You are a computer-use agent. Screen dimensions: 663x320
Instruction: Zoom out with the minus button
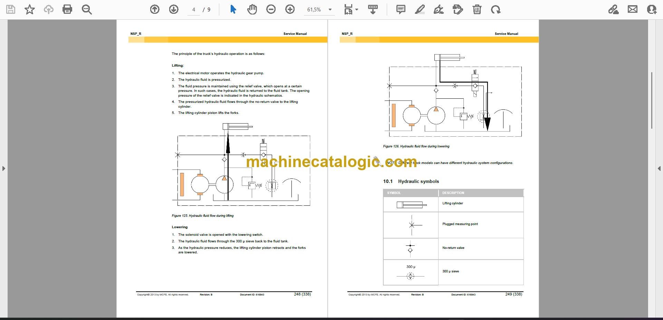point(271,9)
